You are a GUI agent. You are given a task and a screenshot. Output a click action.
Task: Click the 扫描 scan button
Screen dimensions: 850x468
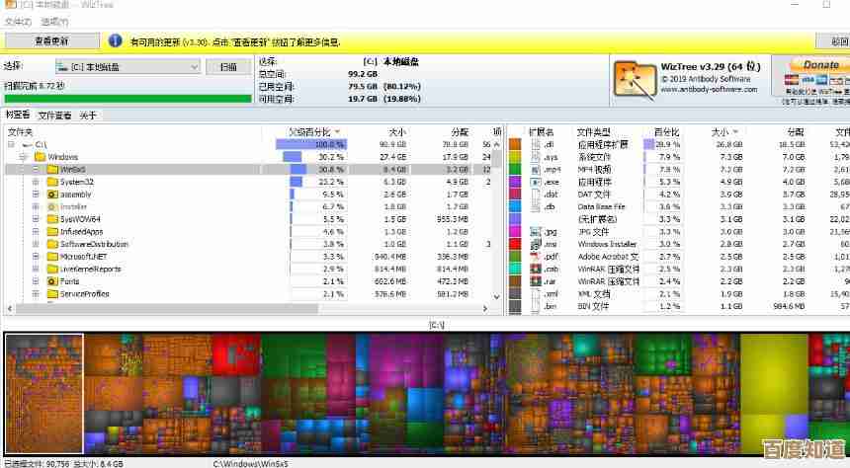pos(228,67)
